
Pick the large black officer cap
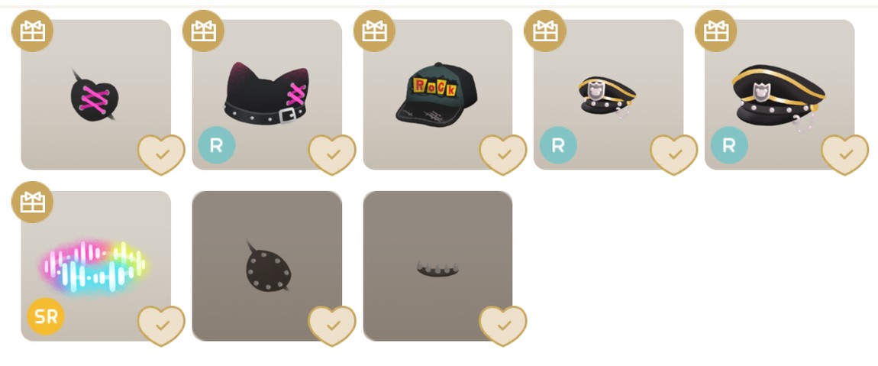tap(779, 94)
